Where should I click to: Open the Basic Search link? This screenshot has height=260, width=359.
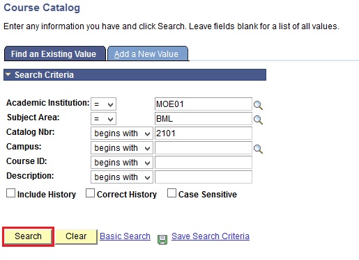coord(125,236)
